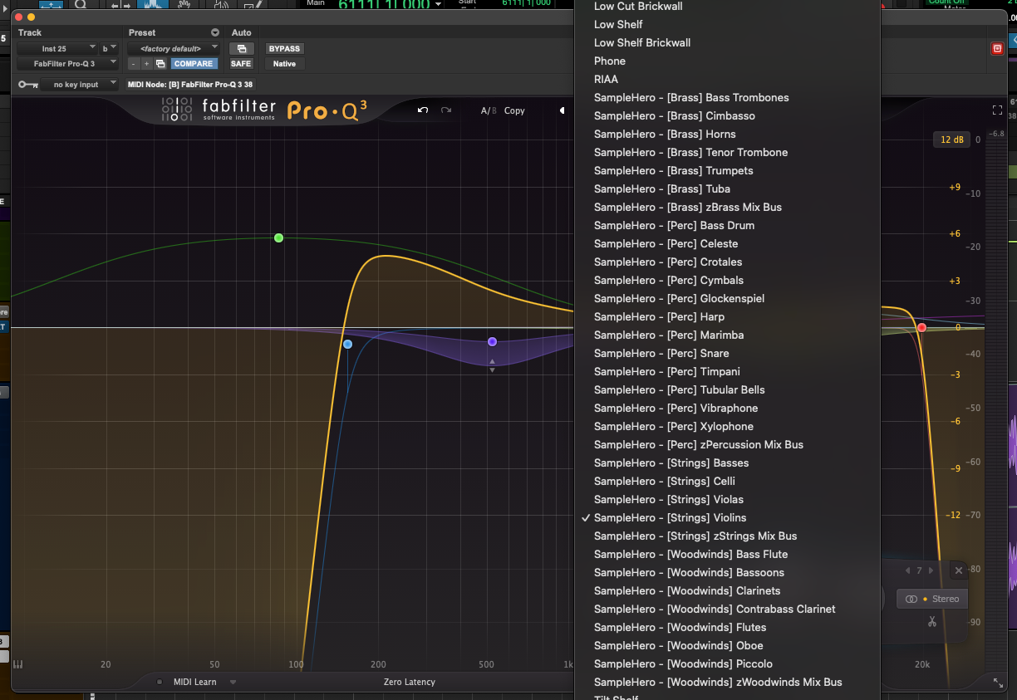Click MIDI Node FabFilter Pro-Q 3 38 label

point(190,84)
